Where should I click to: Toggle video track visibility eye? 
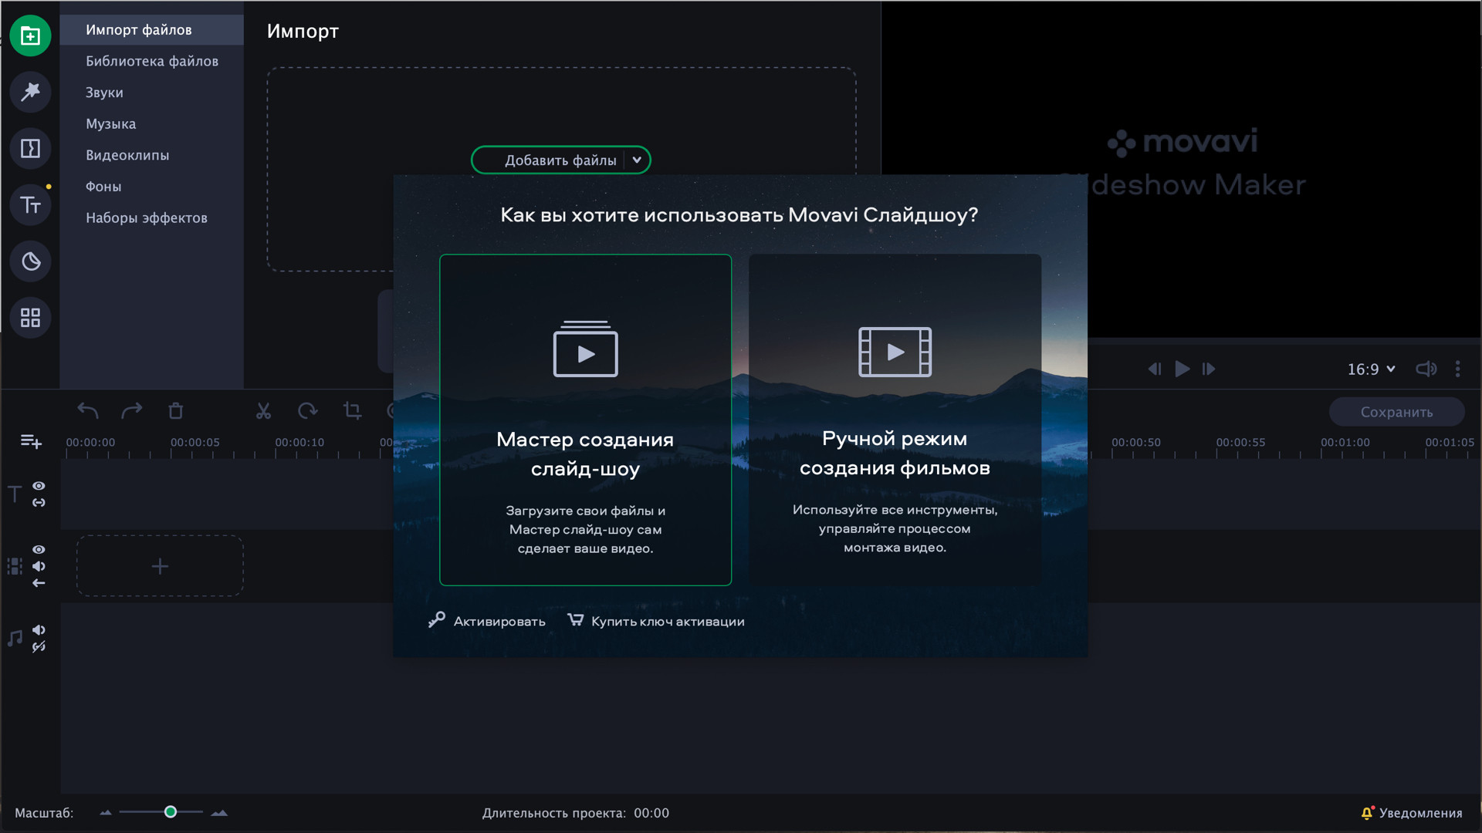click(x=39, y=549)
